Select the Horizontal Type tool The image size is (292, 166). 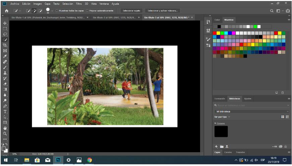click(5, 111)
